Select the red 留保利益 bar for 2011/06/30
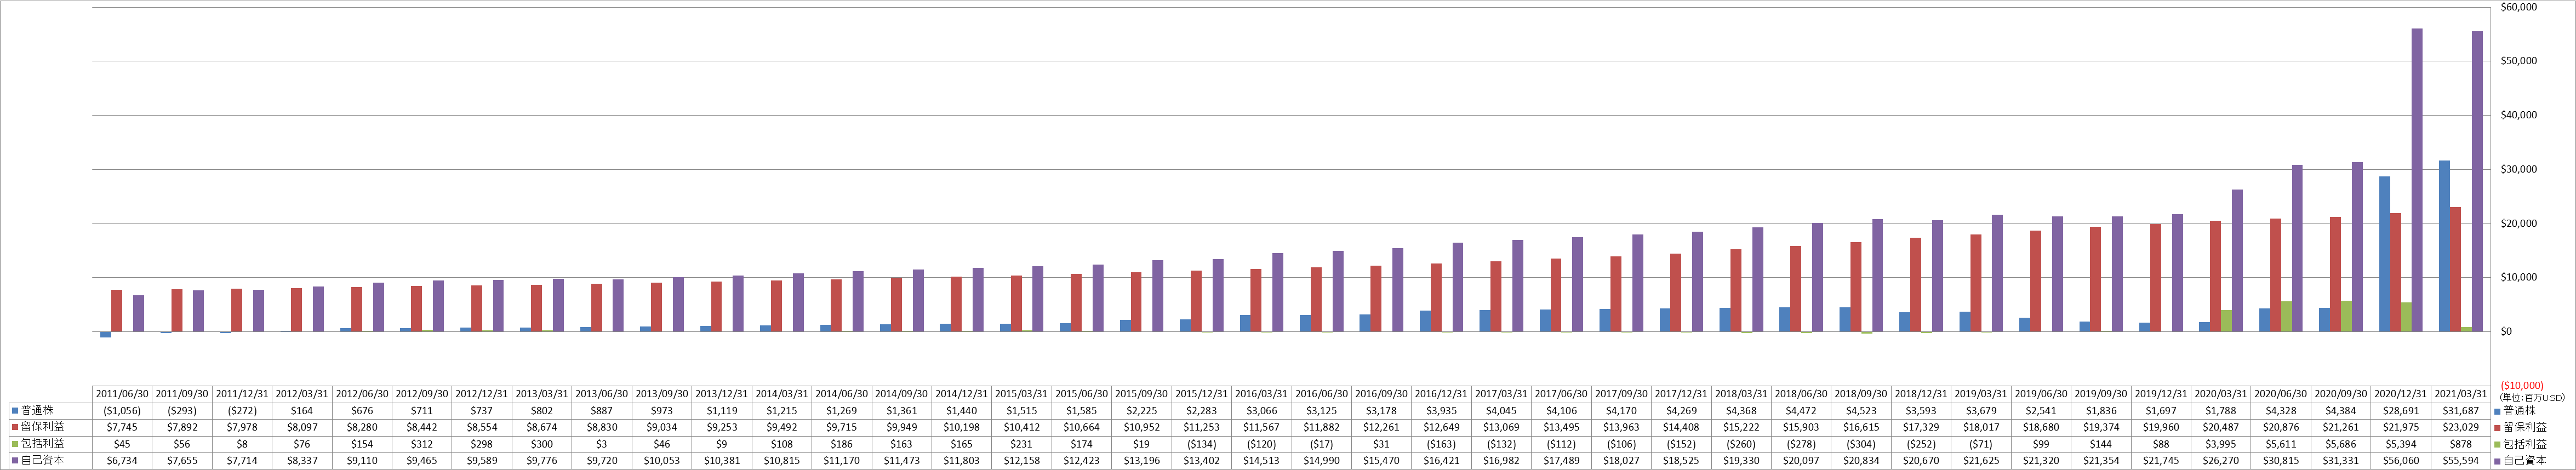 [x=117, y=311]
